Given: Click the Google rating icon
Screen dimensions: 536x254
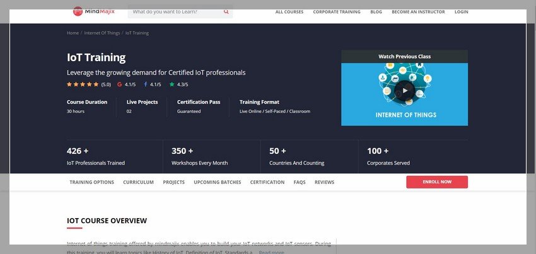Looking at the screenshot, I should [x=120, y=84].
